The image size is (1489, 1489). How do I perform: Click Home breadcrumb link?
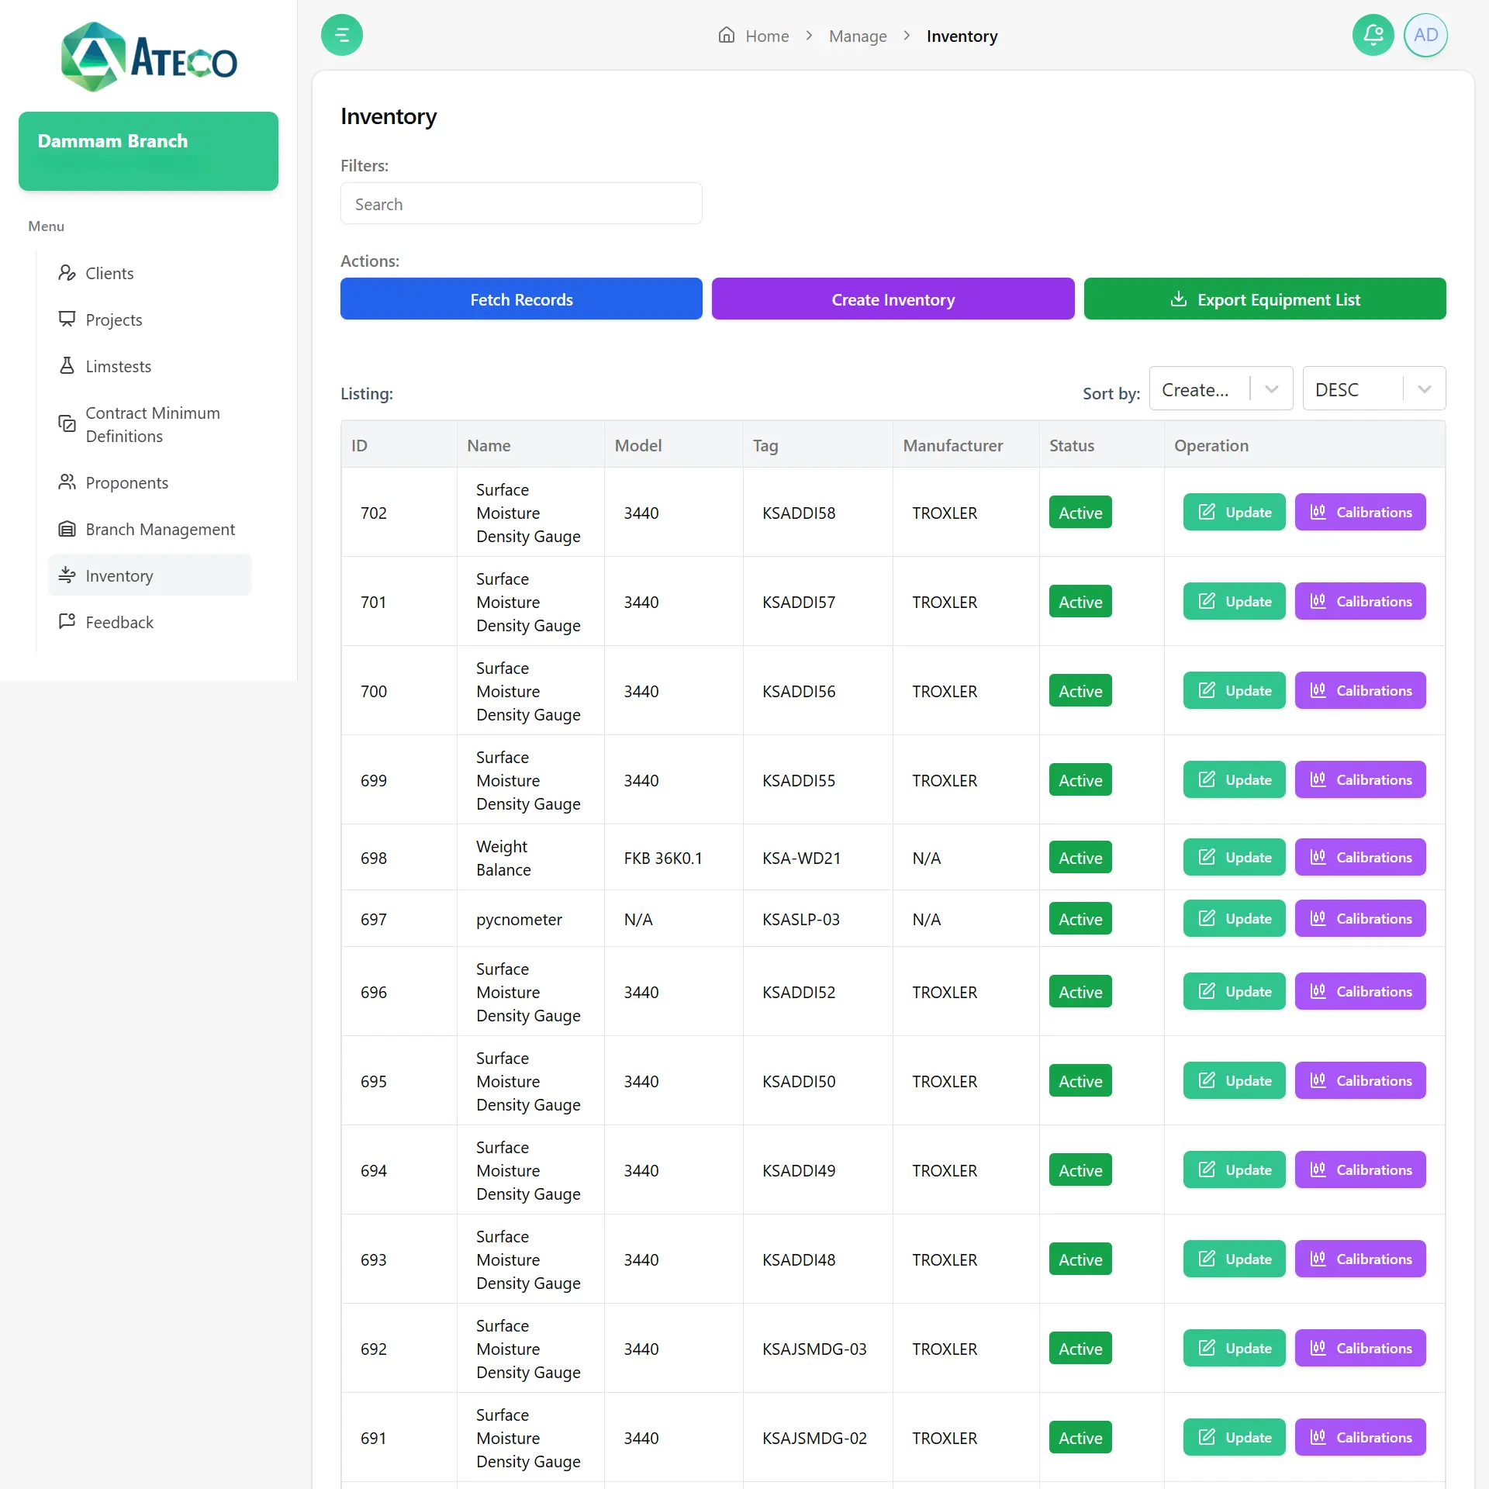pos(767,36)
